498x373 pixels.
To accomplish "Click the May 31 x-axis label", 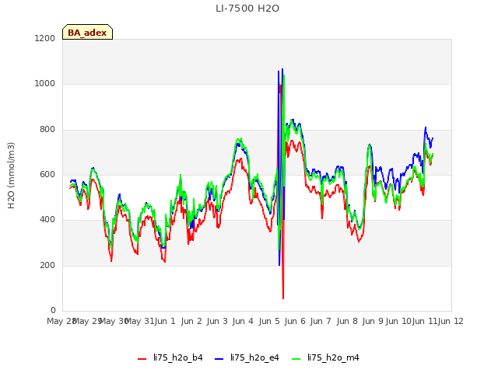I will pyautogui.click(x=139, y=321).
